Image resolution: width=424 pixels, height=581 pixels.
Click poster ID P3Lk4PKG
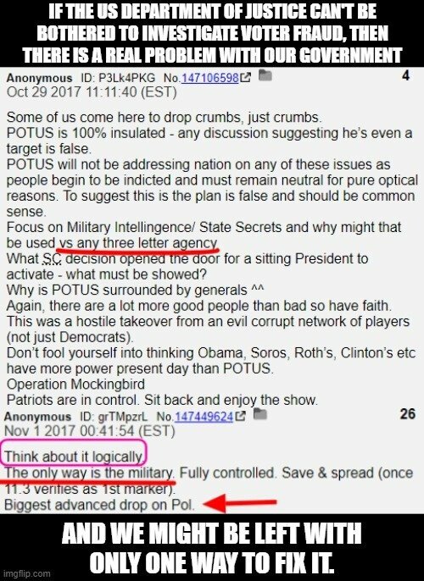tap(118, 78)
